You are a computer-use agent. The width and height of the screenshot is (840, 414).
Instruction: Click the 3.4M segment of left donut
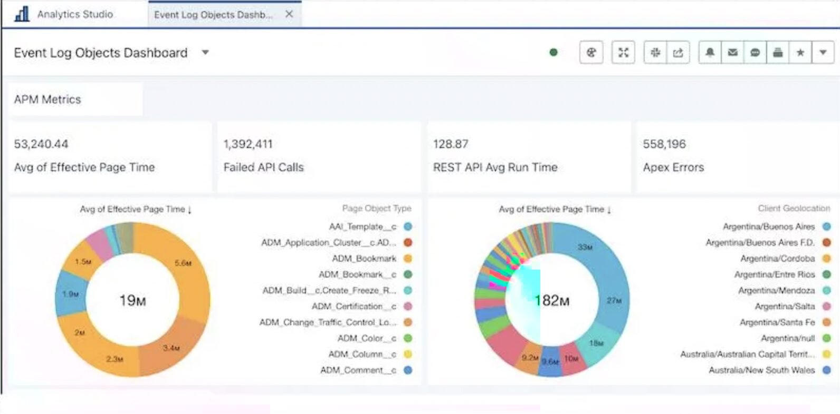point(172,348)
